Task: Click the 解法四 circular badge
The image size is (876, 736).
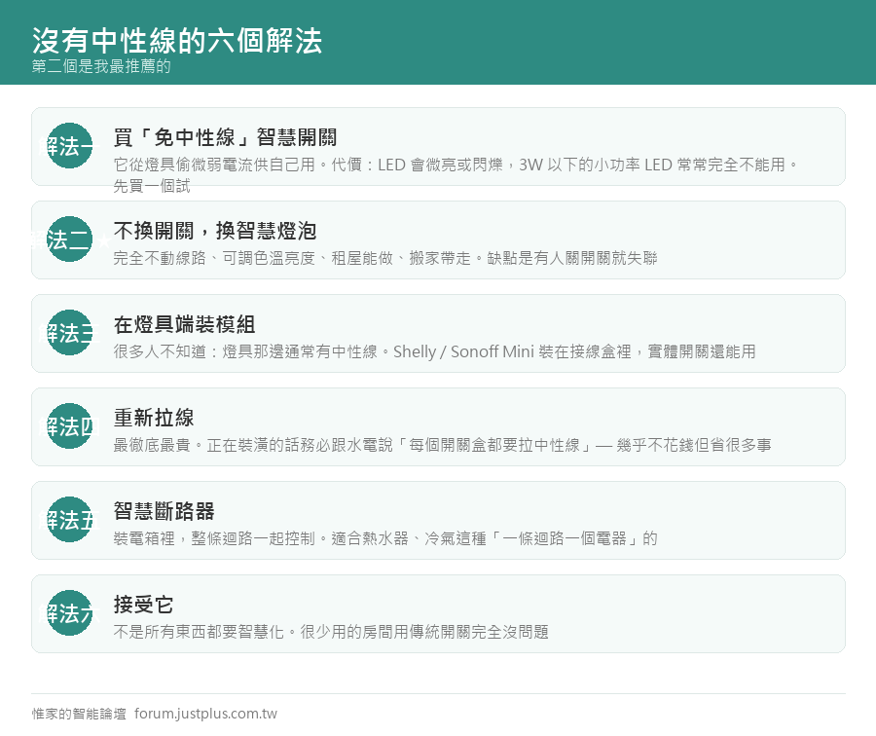Action: click(x=69, y=425)
